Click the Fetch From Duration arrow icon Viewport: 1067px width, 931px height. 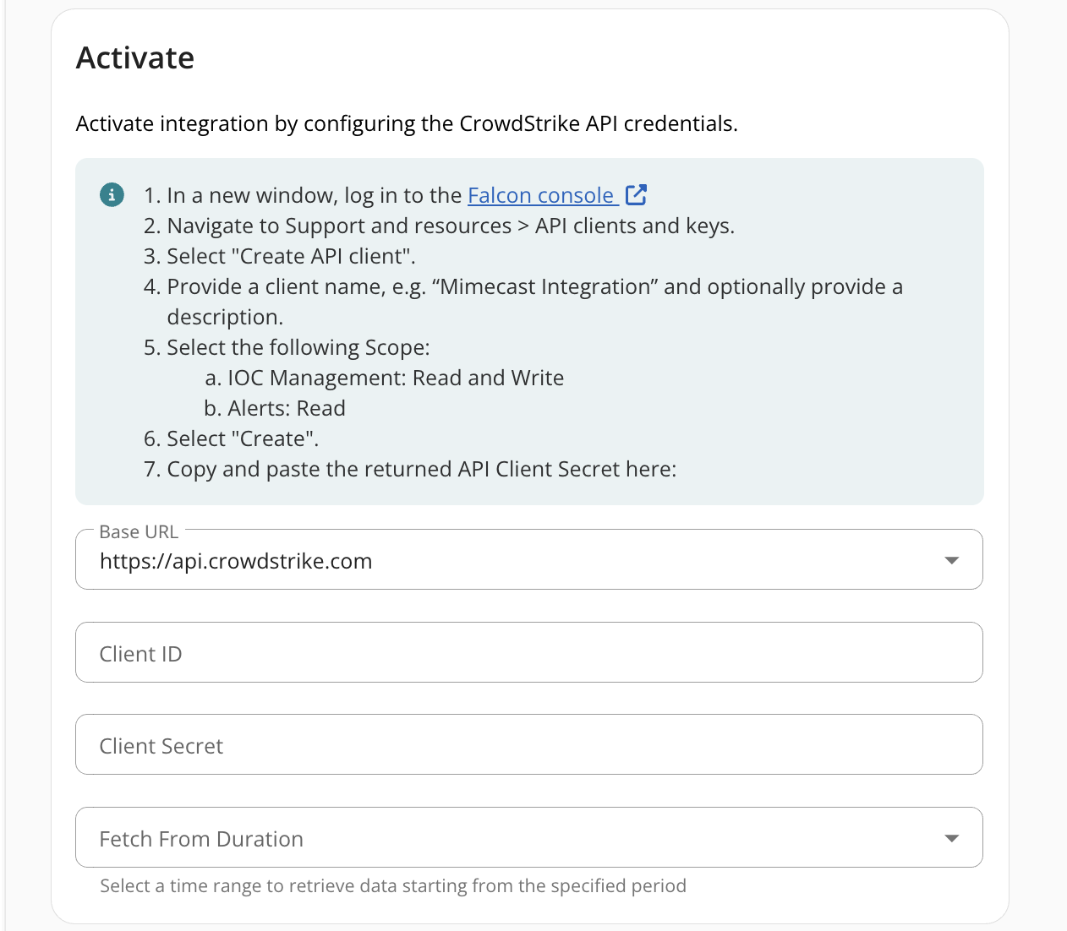[x=951, y=838]
